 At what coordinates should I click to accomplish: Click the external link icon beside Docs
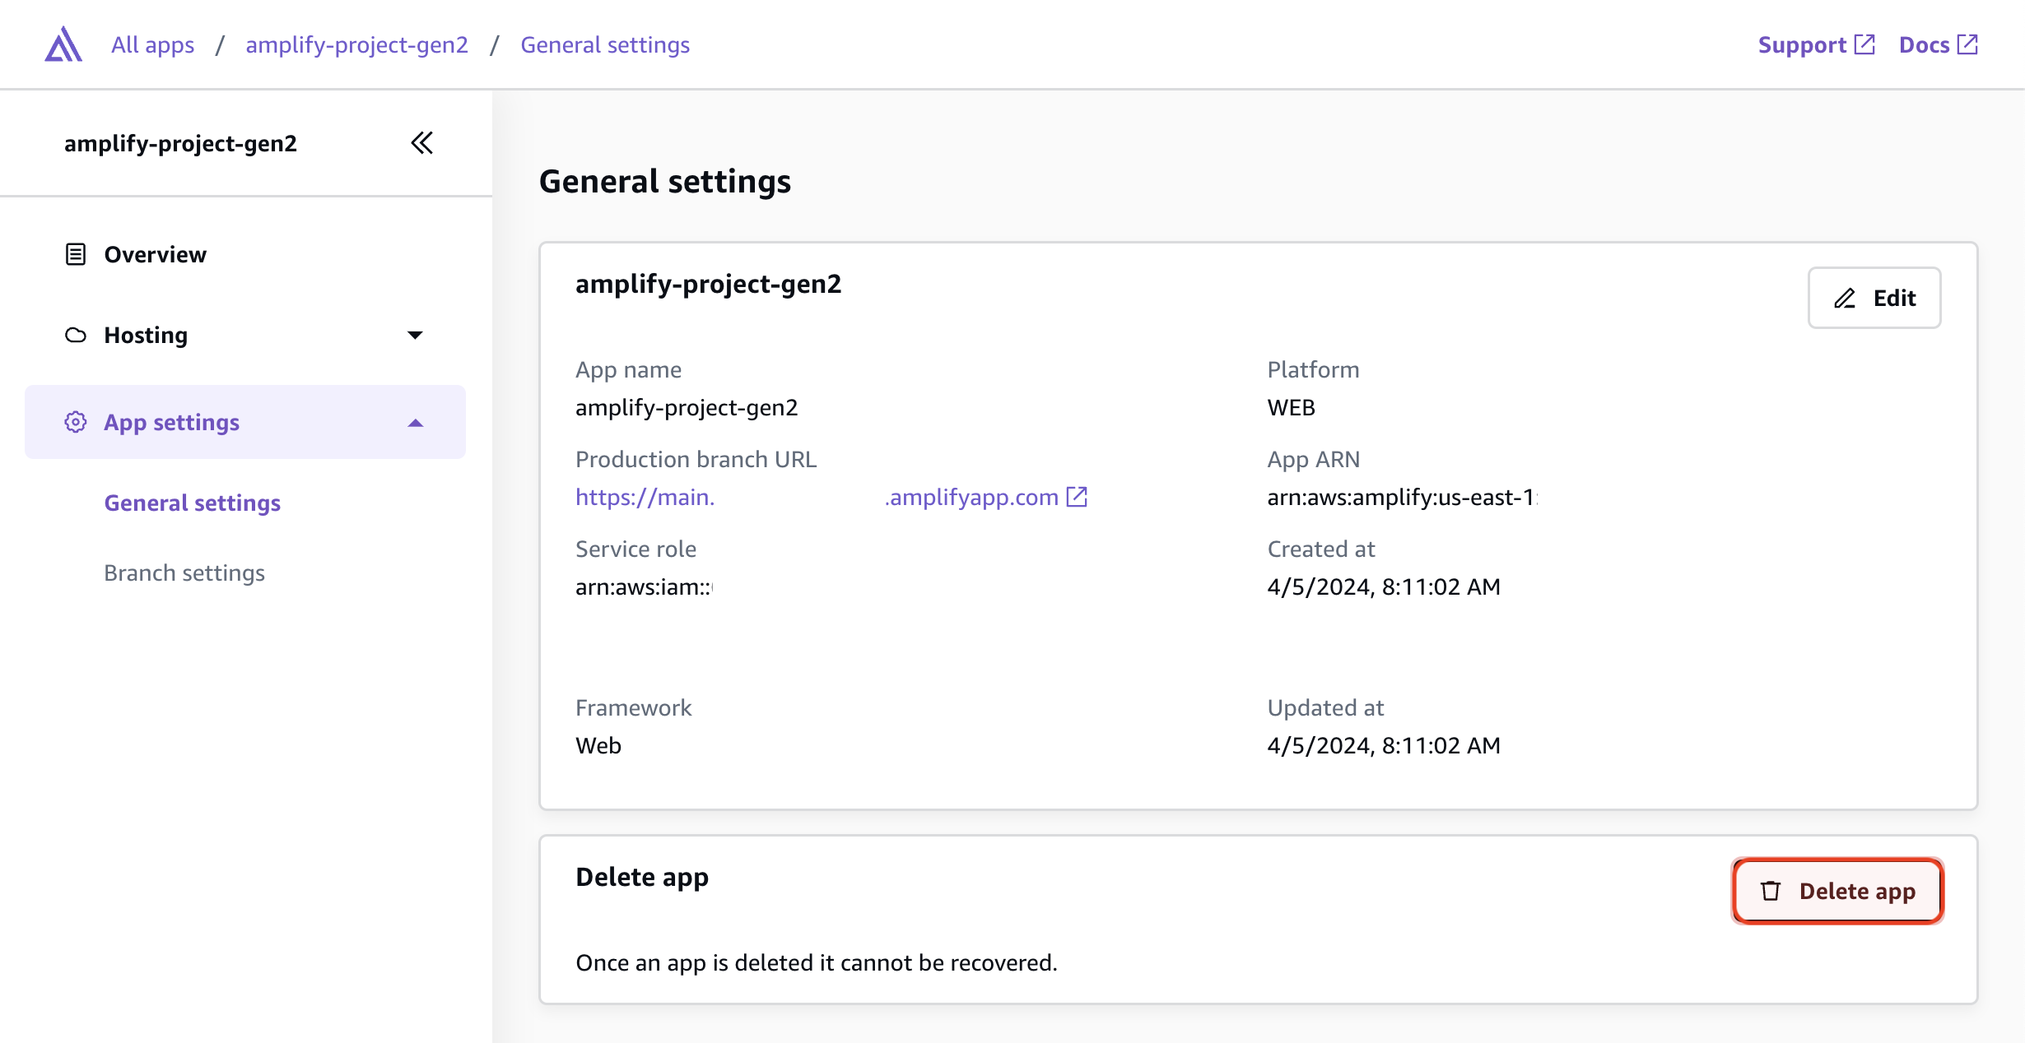[1969, 44]
